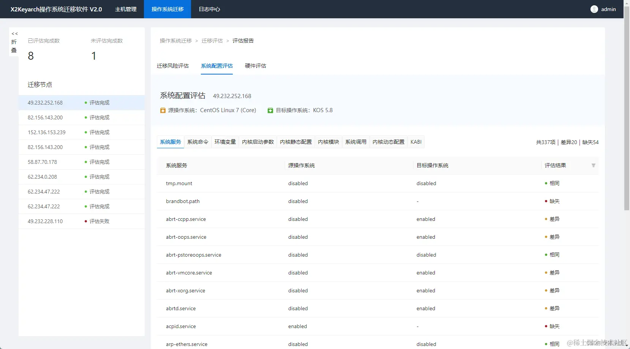Click the enabled target value for abrt-xorg.service
Viewport: 630px width, 349px height.
[x=426, y=290]
